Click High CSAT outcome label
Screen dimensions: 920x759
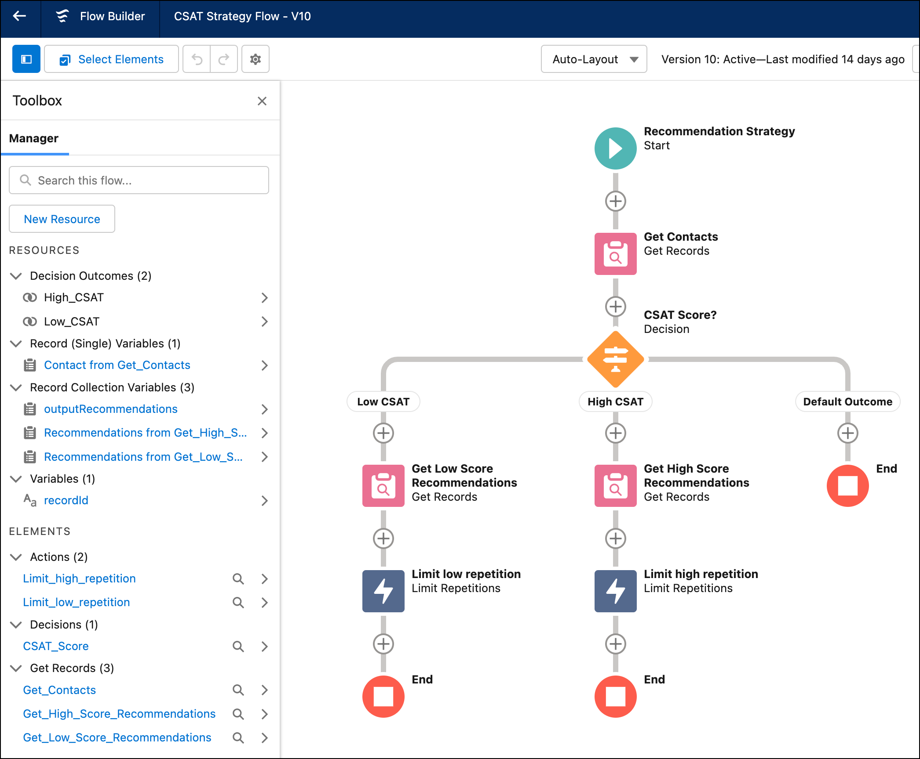coord(616,401)
